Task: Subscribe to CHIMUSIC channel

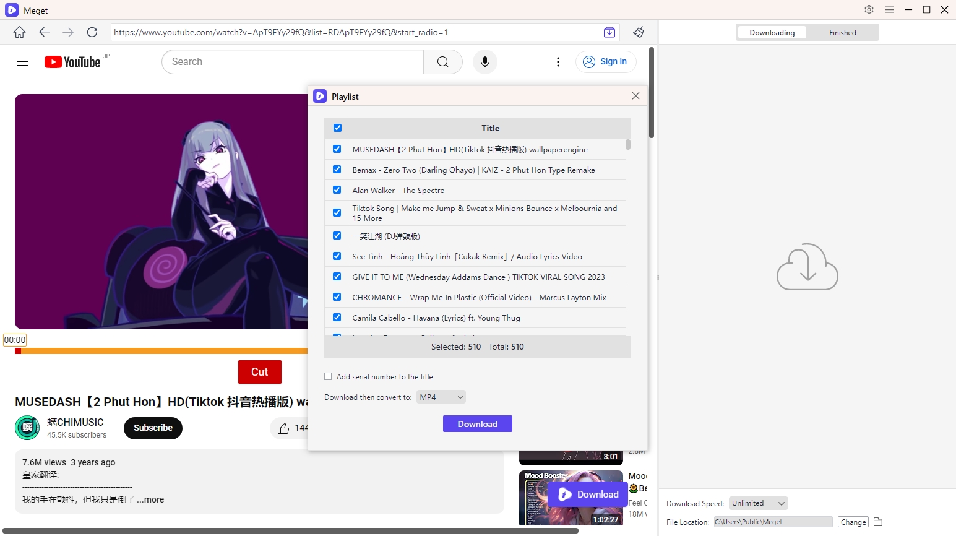Action: [x=153, y=428]
